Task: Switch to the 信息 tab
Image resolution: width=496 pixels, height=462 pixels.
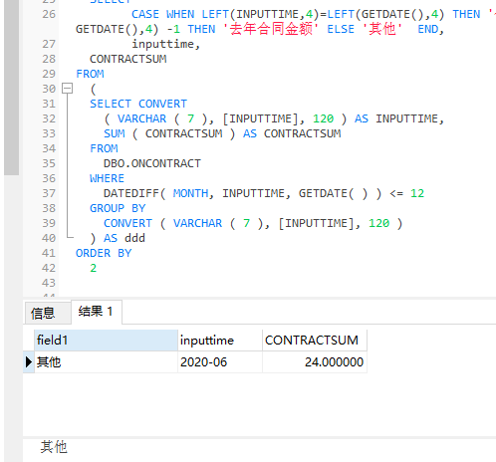Action: (48, 313)
